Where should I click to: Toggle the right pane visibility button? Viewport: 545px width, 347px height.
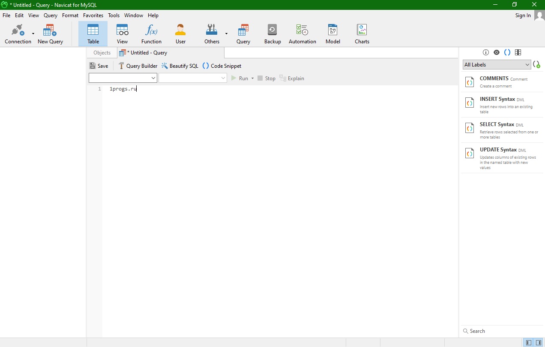(x=539, y=343)
